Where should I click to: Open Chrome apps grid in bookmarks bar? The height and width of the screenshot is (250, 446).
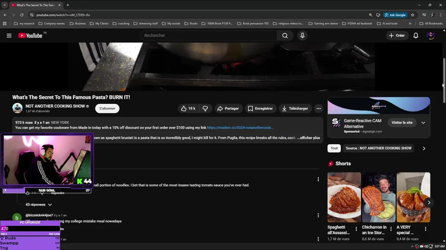(x=5, y=24)
